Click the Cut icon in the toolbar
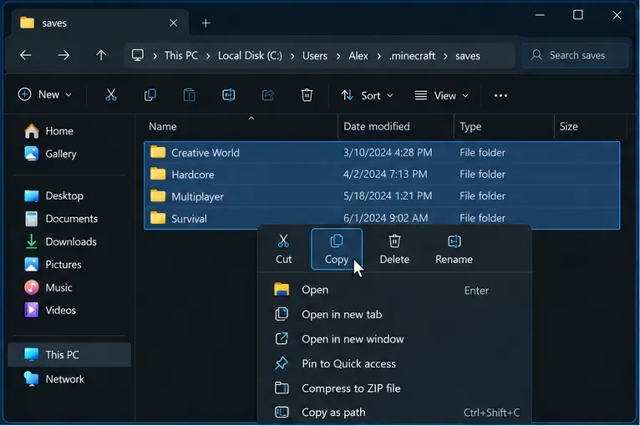The width and height of the screenshot is (640, 426). 110,95
